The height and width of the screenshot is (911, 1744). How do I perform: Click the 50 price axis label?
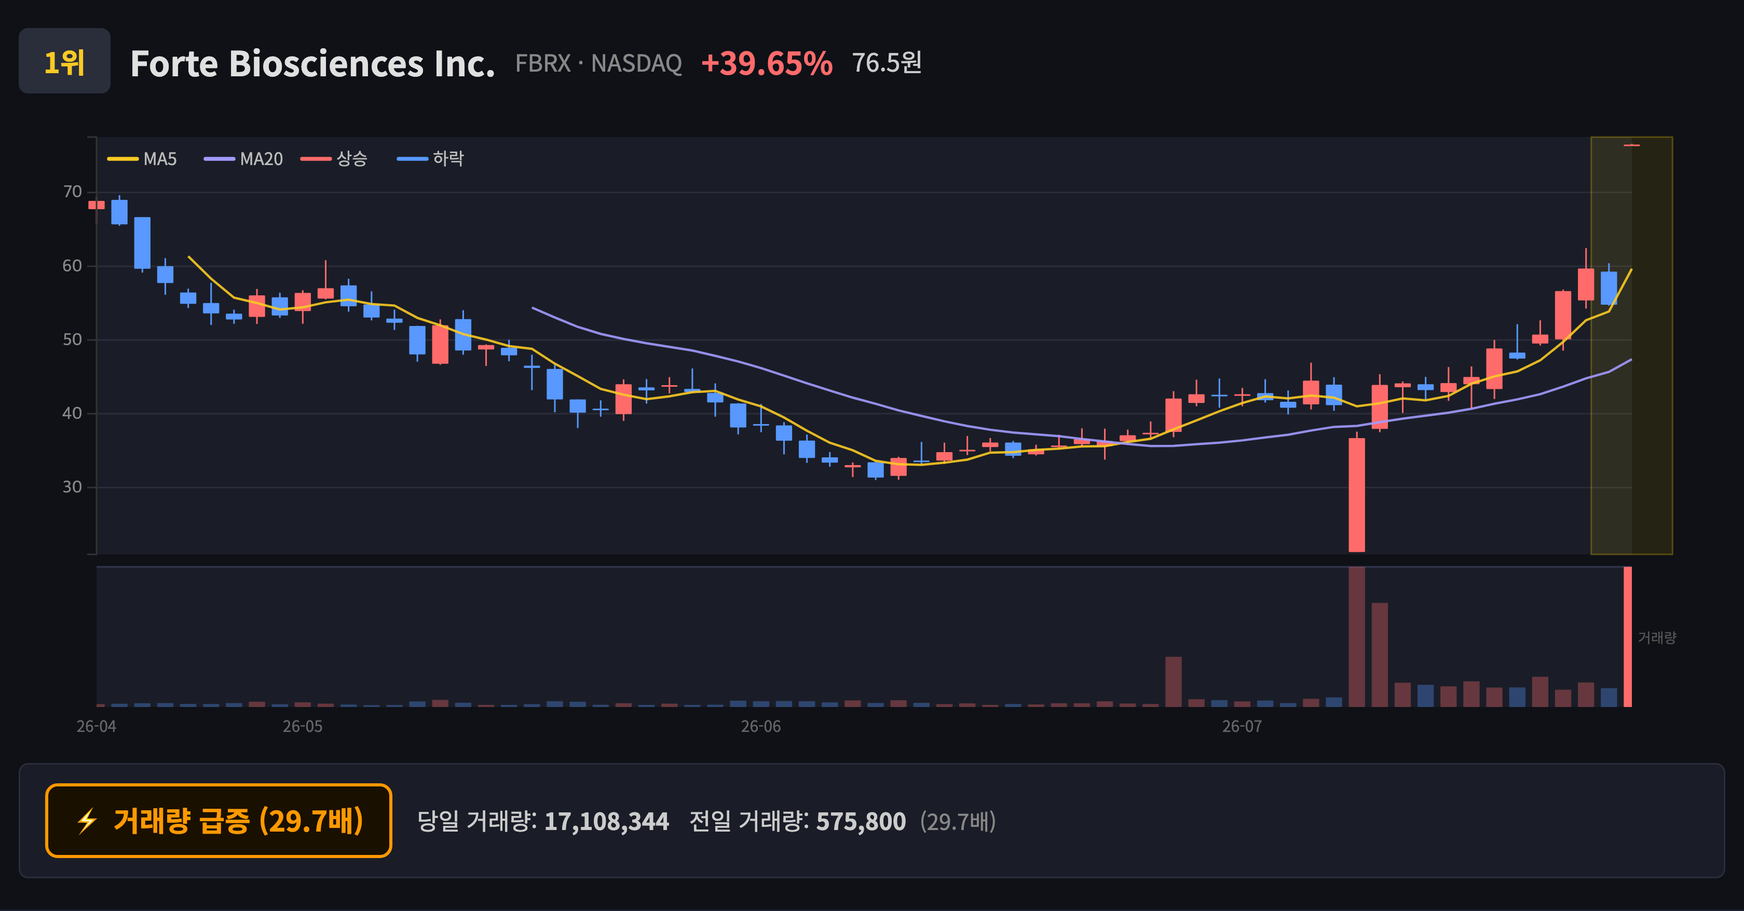point(73,339)
